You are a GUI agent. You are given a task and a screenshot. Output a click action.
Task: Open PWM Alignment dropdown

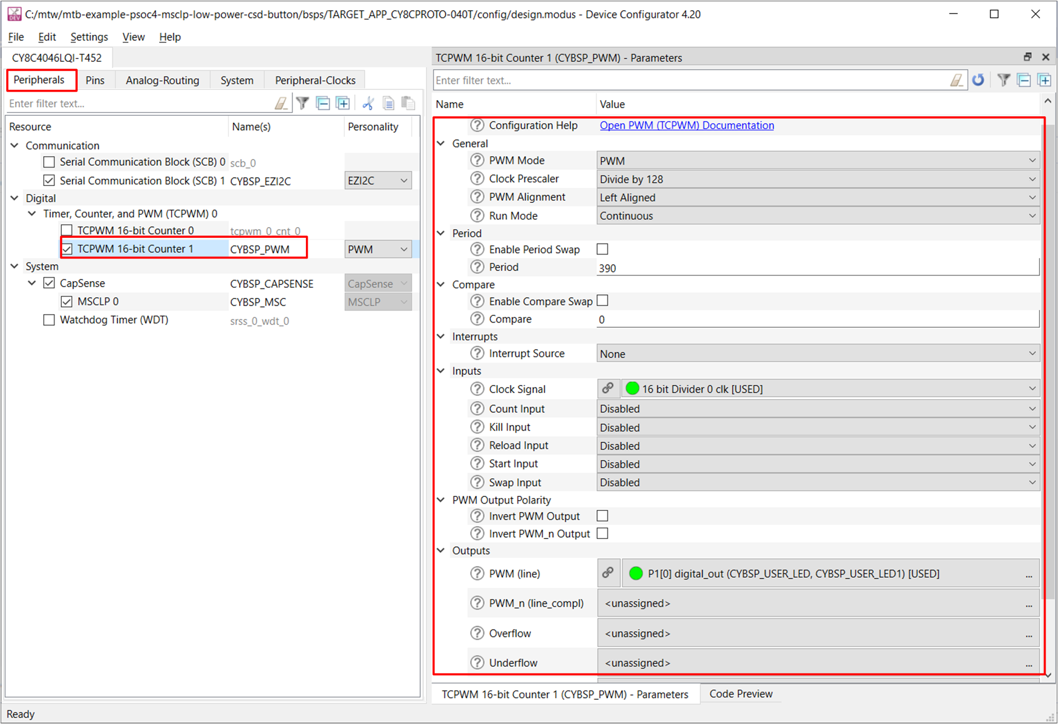[x=818, y=198]
